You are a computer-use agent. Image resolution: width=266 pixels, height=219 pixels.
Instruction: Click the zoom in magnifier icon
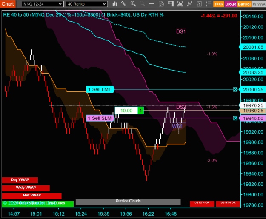pos(133,4)
